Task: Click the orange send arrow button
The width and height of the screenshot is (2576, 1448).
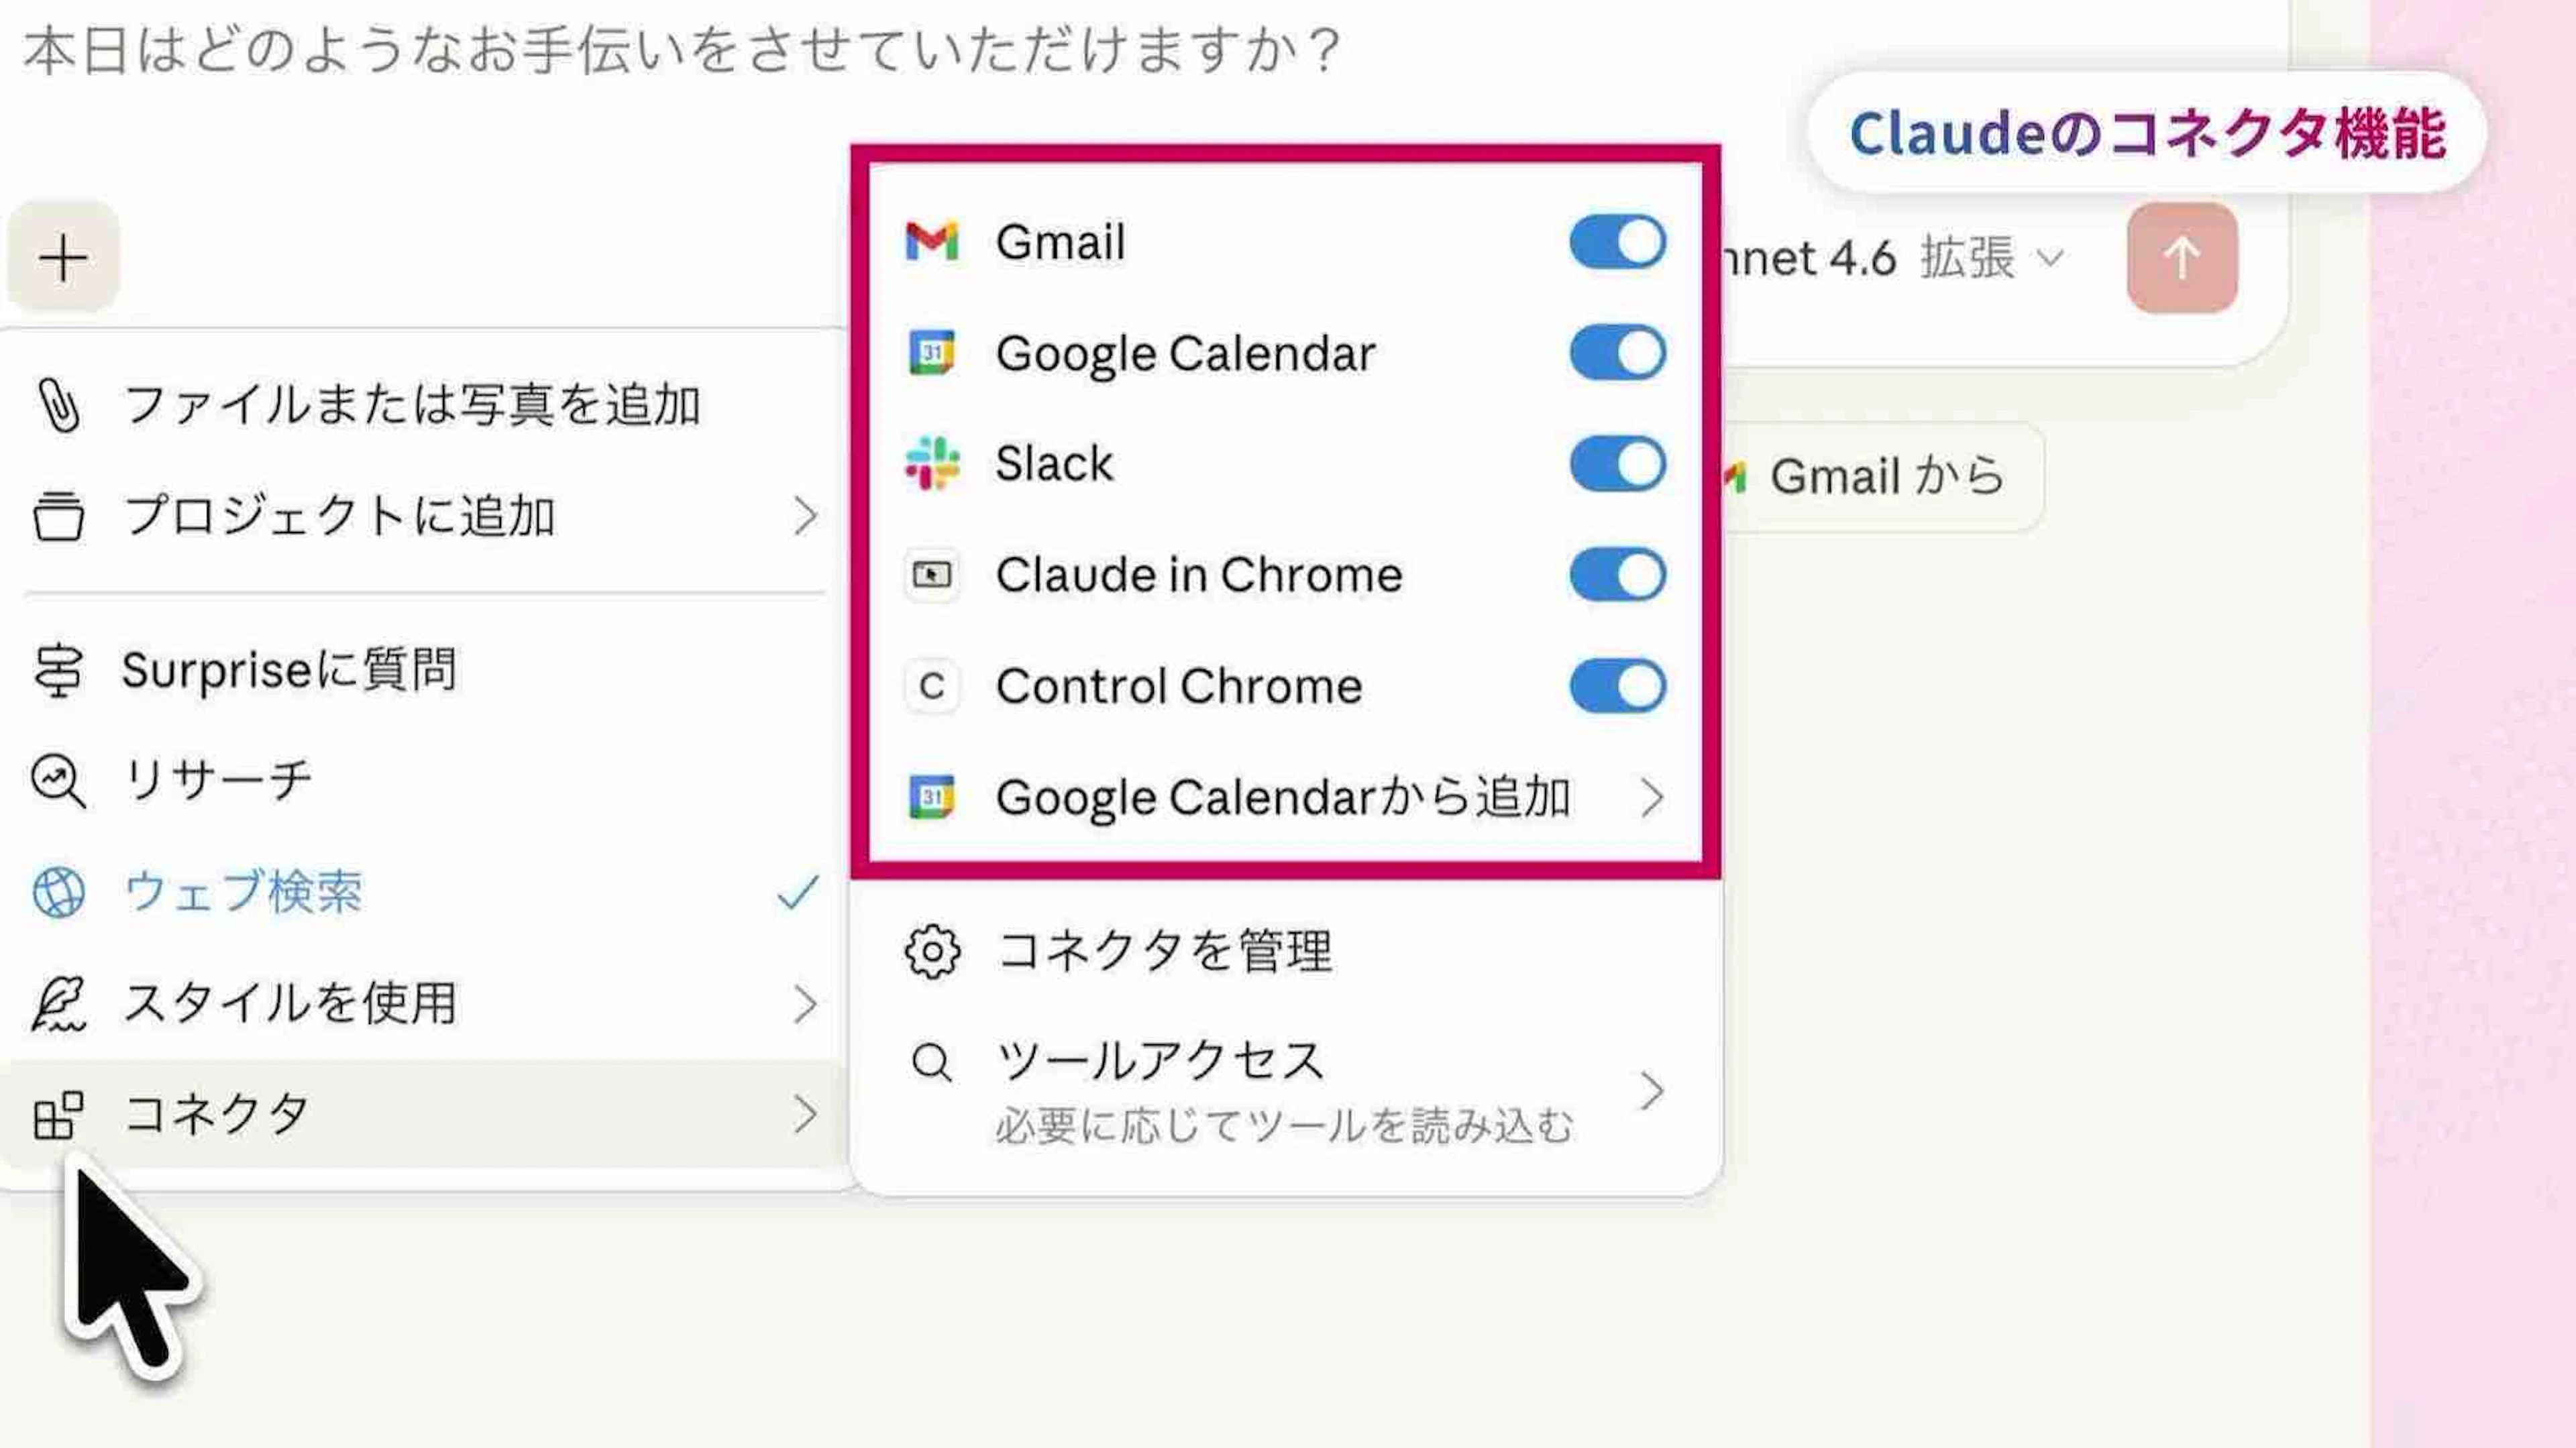Action: 2181,258
